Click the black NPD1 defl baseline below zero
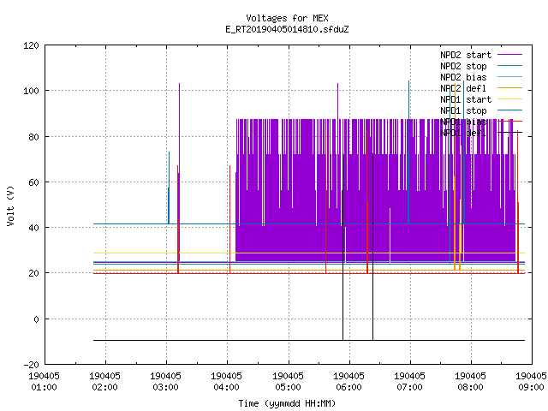548x411 pixels. [x=309, y=340]
